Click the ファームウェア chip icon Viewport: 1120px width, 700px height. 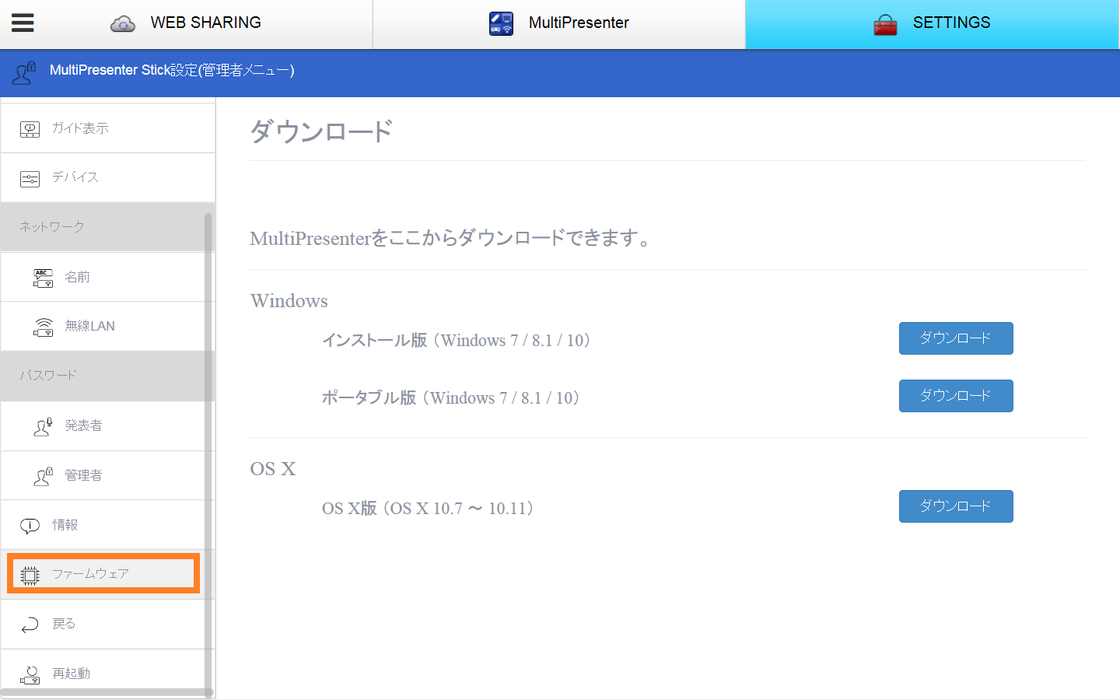tap(30, 576)
